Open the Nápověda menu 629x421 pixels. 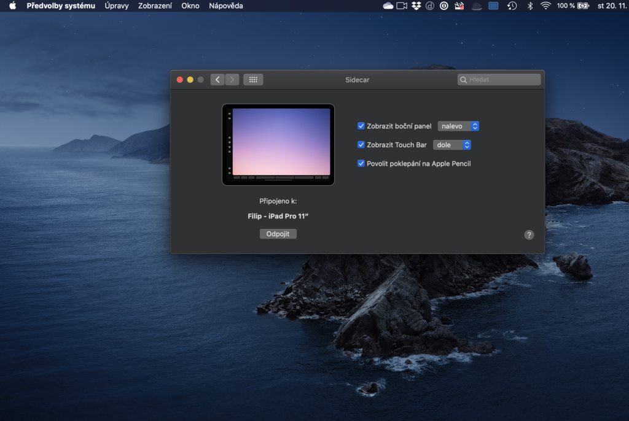(226, 6)
